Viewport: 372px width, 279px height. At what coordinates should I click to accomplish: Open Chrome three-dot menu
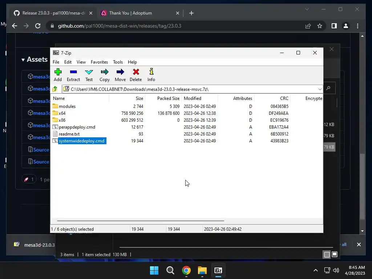(x=357, y=26)
